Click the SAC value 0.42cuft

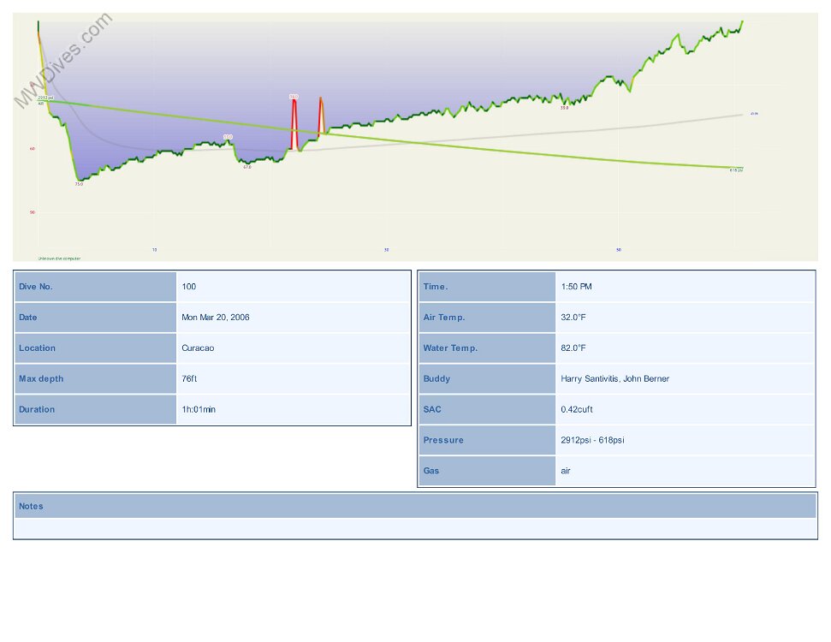[577, 410]
